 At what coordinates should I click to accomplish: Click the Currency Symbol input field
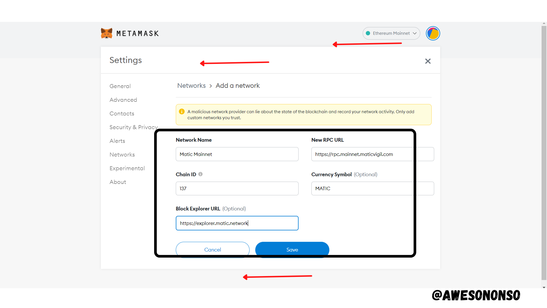(x=373, y=189)
